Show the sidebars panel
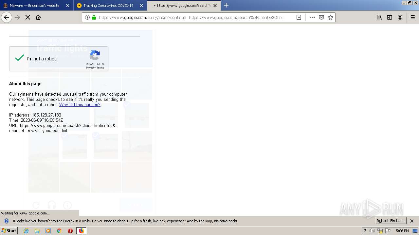419x235 pixels. 390,17
